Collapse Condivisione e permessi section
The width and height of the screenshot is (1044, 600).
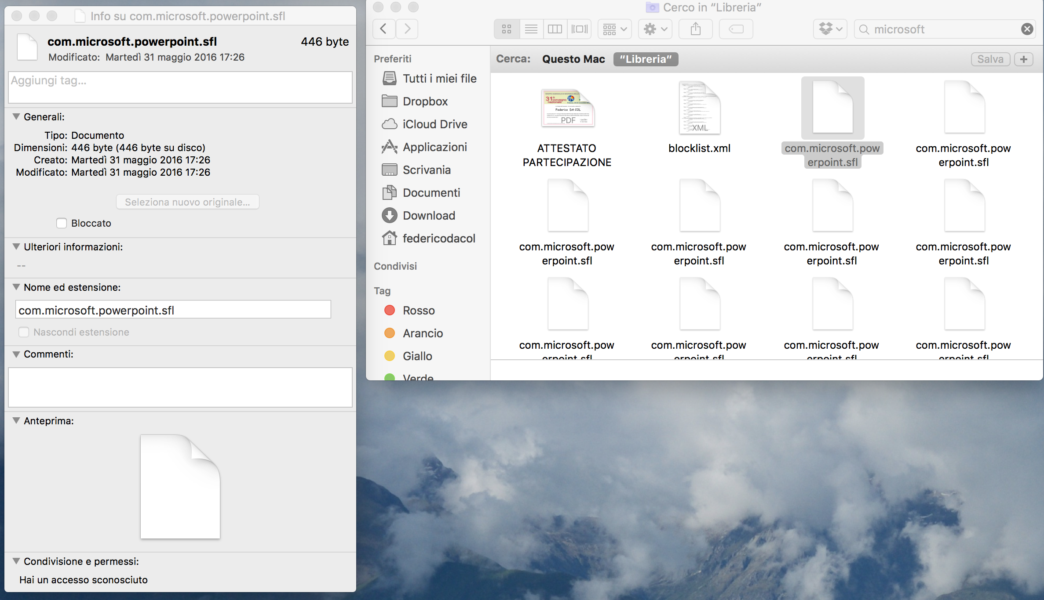coord(16,561)
